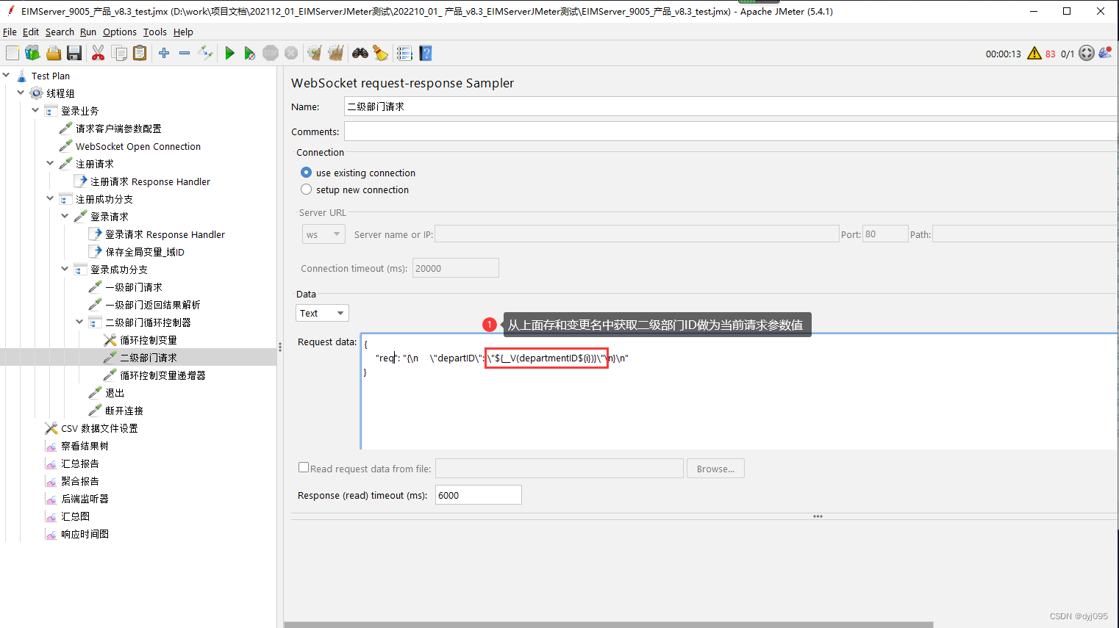The height and width of the screenshot is (628, 1119).
Task: Click the Shutdown test icon
Action: pos(291,53)
